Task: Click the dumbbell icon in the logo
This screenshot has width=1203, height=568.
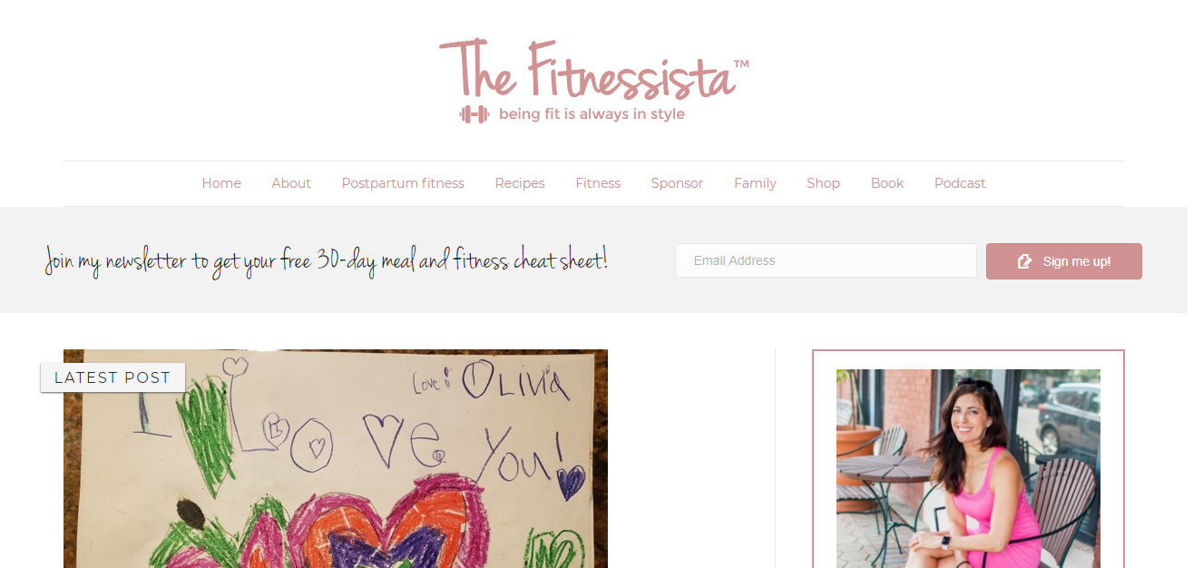Action: click(474, 114)
